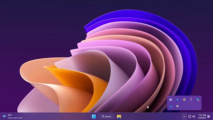Click the green NVIDIA-style tray icon
Screen dimensions: 213x120
point(184,100)
